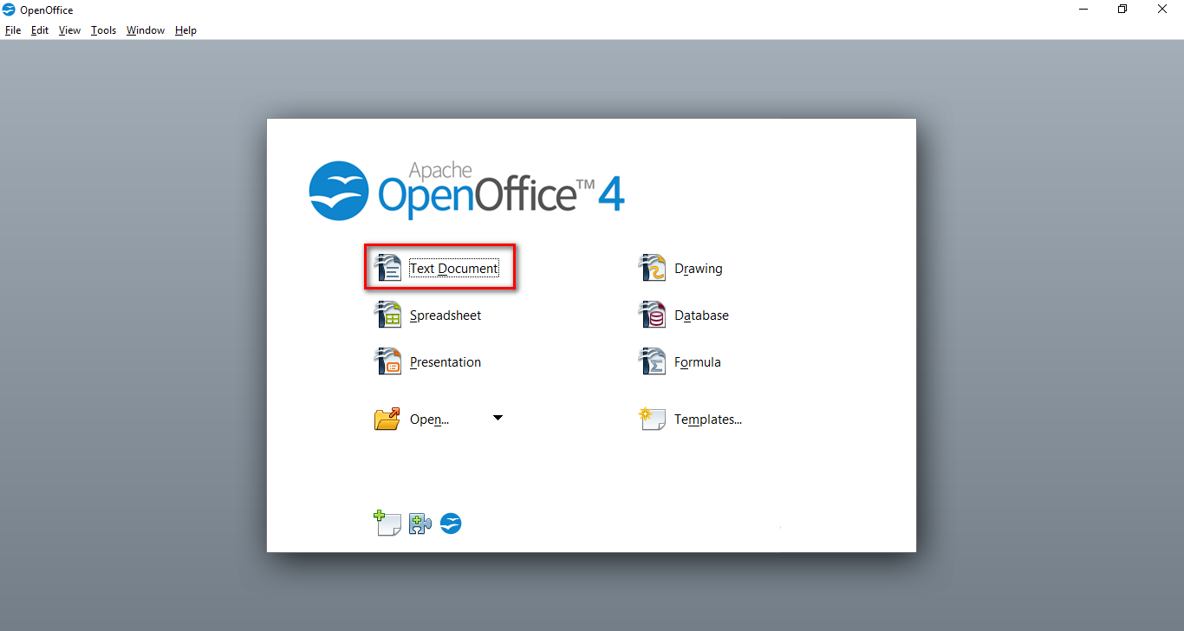Open the get extensions icon
1184x631 pixels.
420,523
